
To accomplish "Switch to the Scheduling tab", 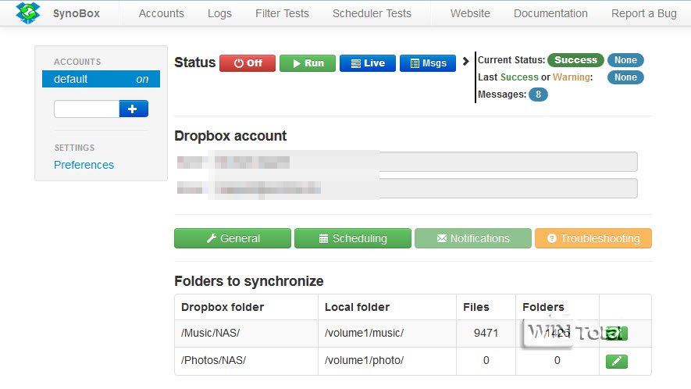I will [x=352, y=238].
